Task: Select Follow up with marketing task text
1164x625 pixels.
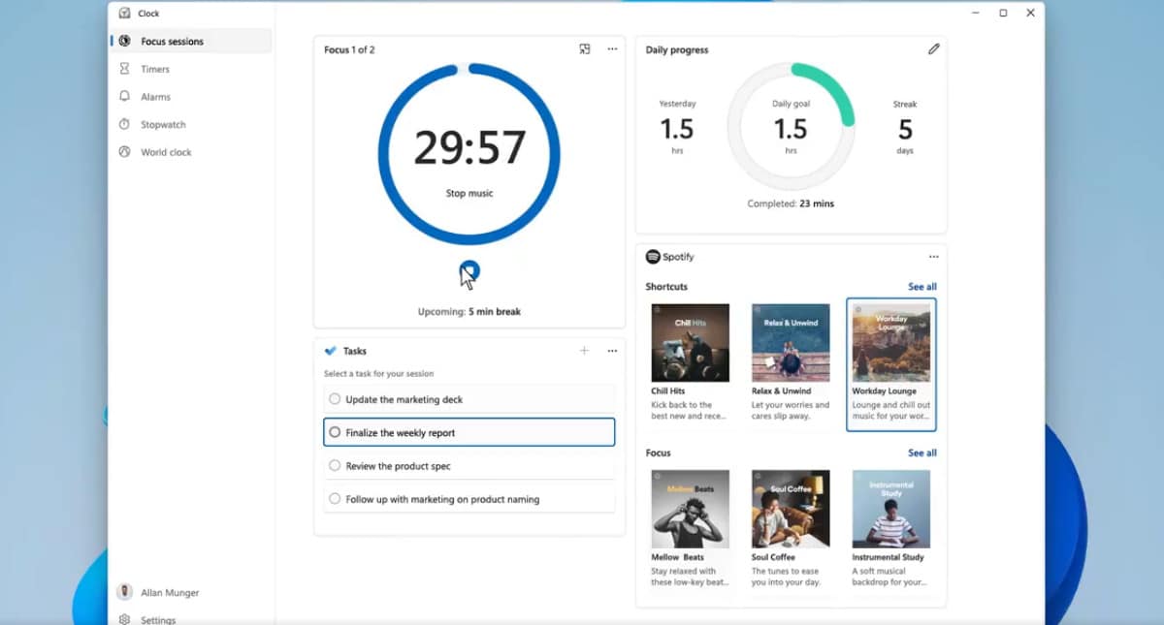Action: pos(442,499)
